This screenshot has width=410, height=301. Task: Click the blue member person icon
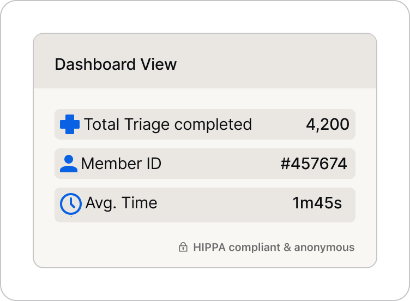(69, 164)
